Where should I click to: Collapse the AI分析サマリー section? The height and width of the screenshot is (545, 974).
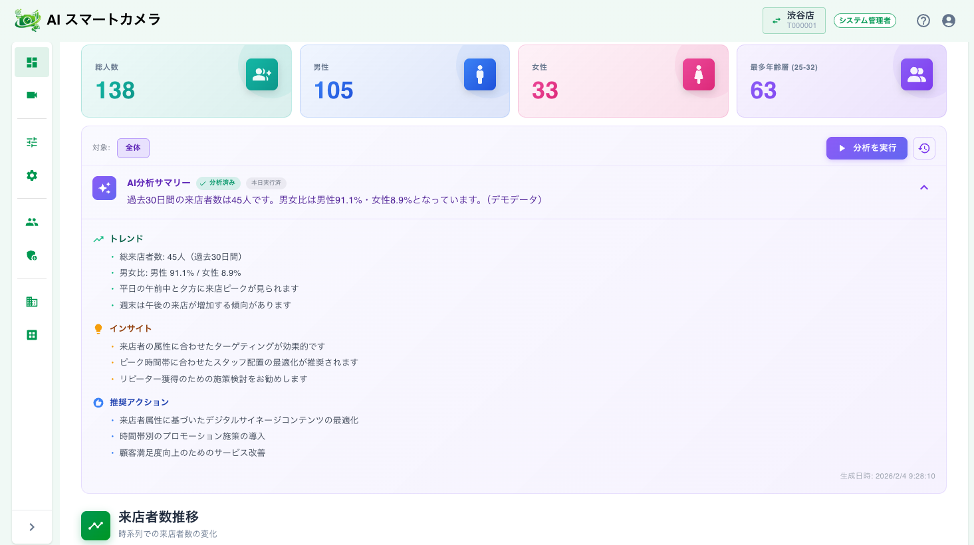924,187
